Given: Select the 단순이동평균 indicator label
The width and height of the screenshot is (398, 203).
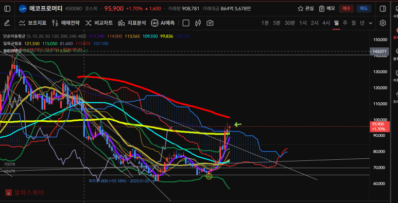Looking at the screenshot, I should [x=14, y=36].
